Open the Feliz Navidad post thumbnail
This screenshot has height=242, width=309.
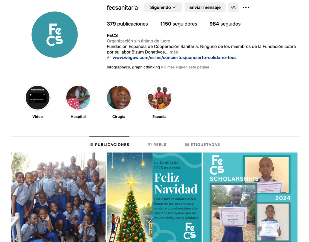coord(154,197)
